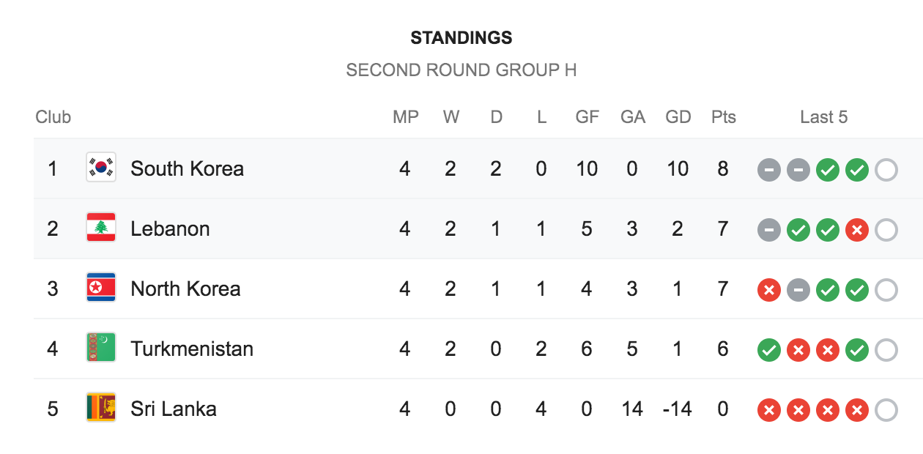This screenshot has width=923, height=454.
Task: Click the Turkmenistan flag icon
Action: 101,349
